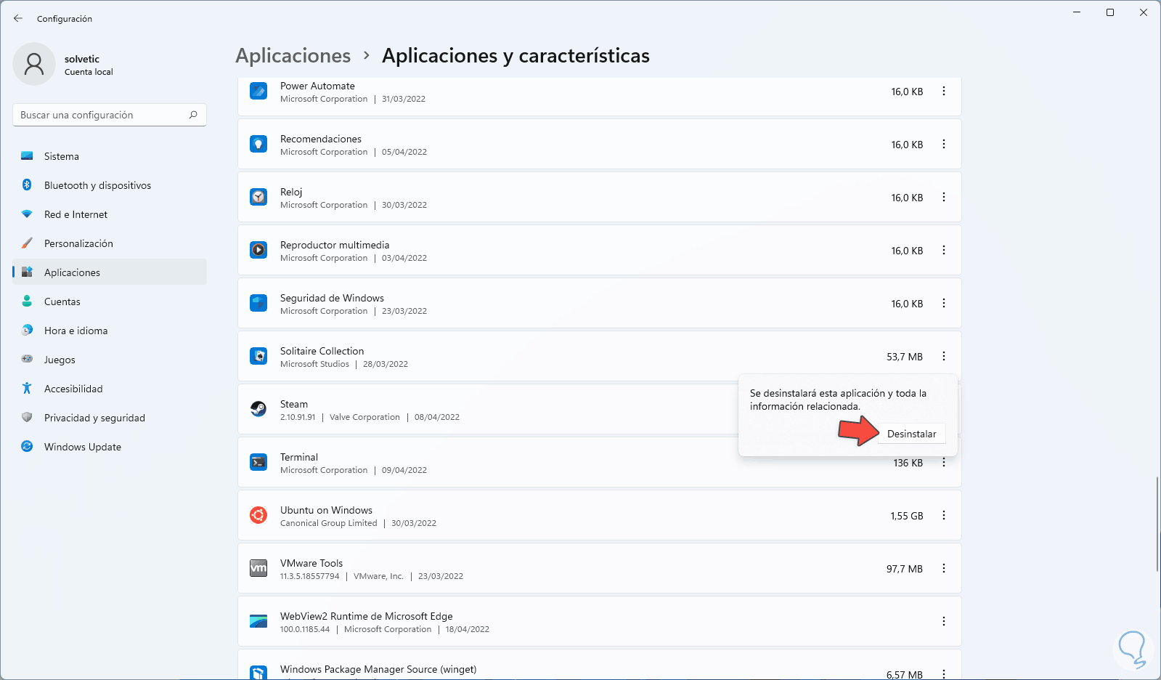The image size is (1161, 680).
Task: Go to Bluetooth y dispositivos
Action: coord(110,185)
